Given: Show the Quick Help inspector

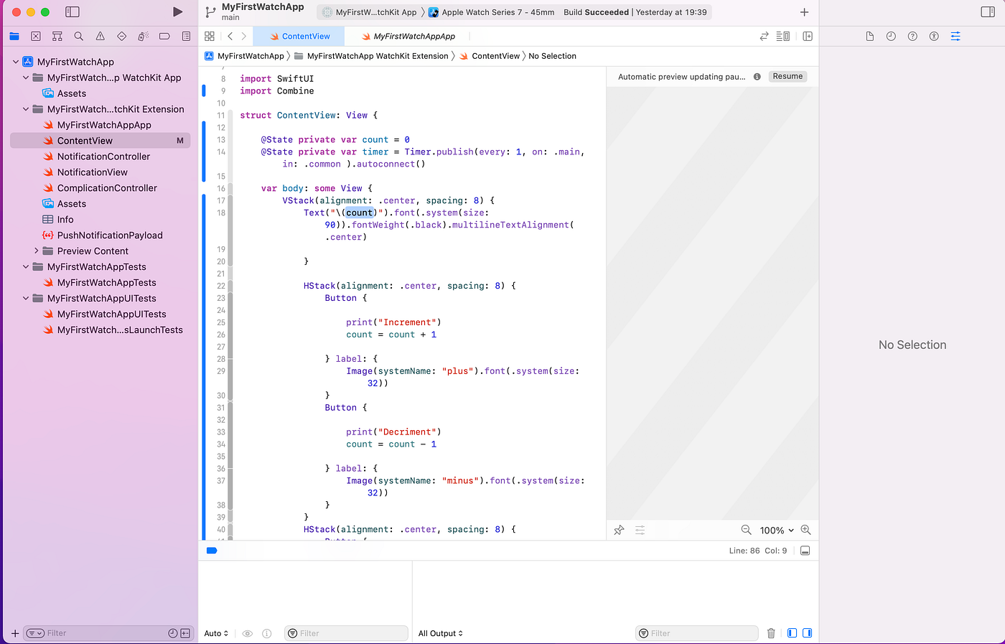Looking at the screenshot, I should pyautogui.click(x=912, y=36).
